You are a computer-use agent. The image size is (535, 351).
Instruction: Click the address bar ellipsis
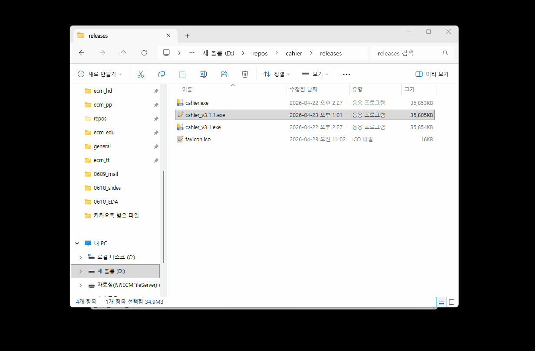[x=192, y=53]
